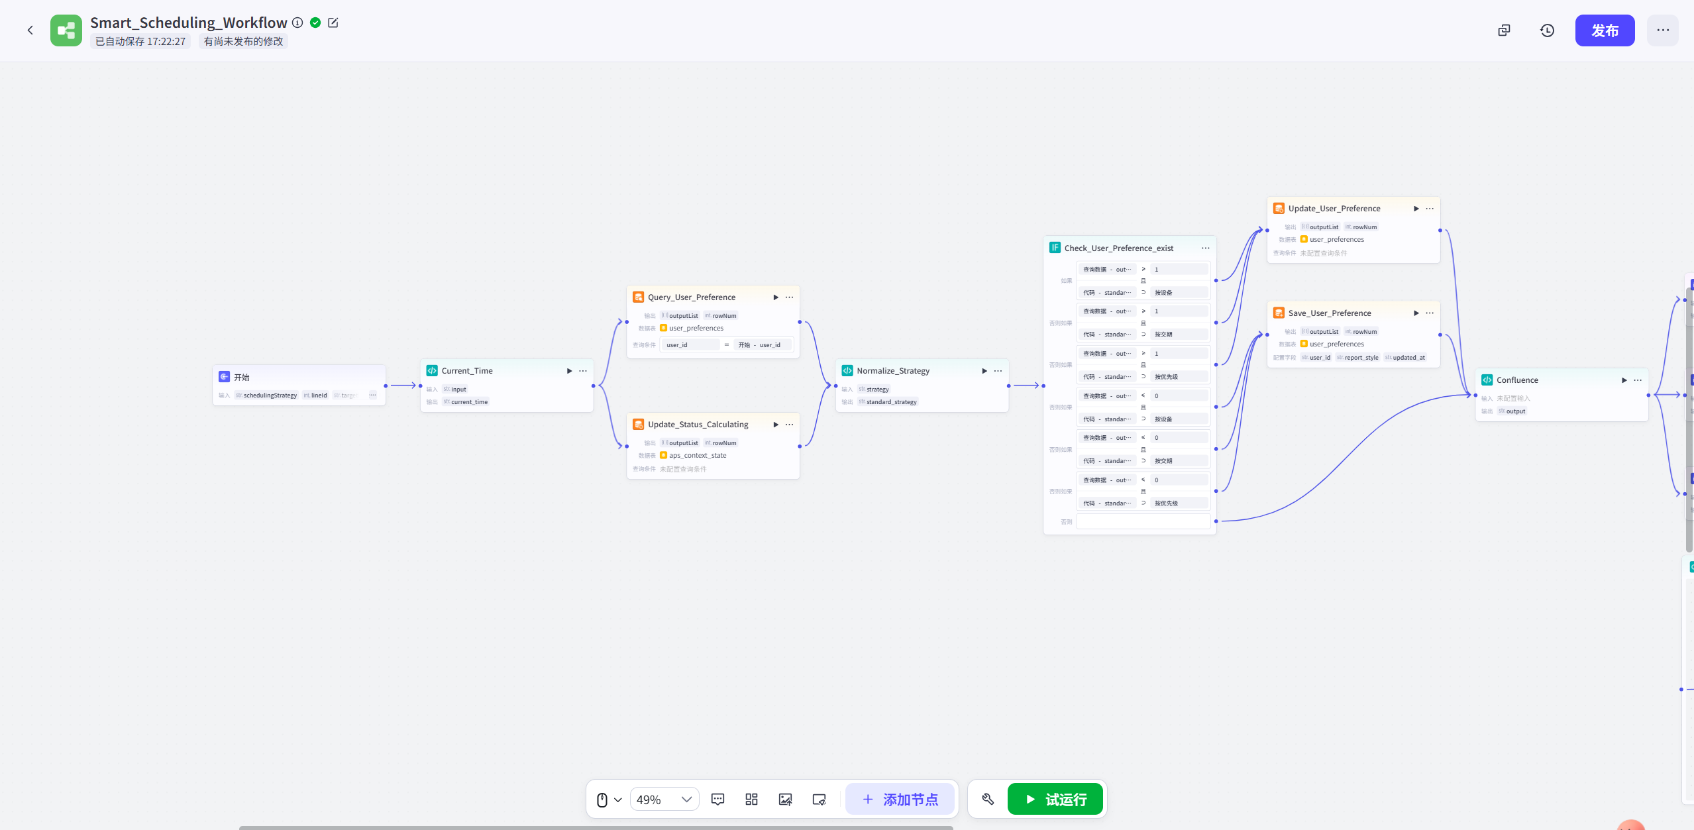The height and width of the screenshot is (830, 1694).
Task: Toggle the minimap icon
Action: (819, 800)
